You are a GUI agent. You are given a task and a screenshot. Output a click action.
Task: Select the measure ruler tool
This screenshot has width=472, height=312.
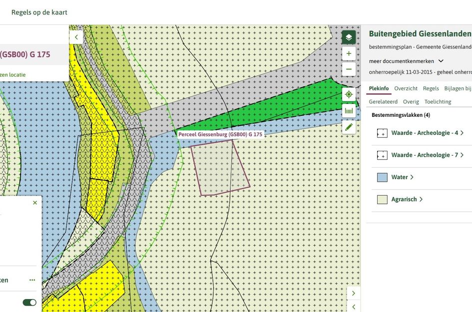[349, 111]
